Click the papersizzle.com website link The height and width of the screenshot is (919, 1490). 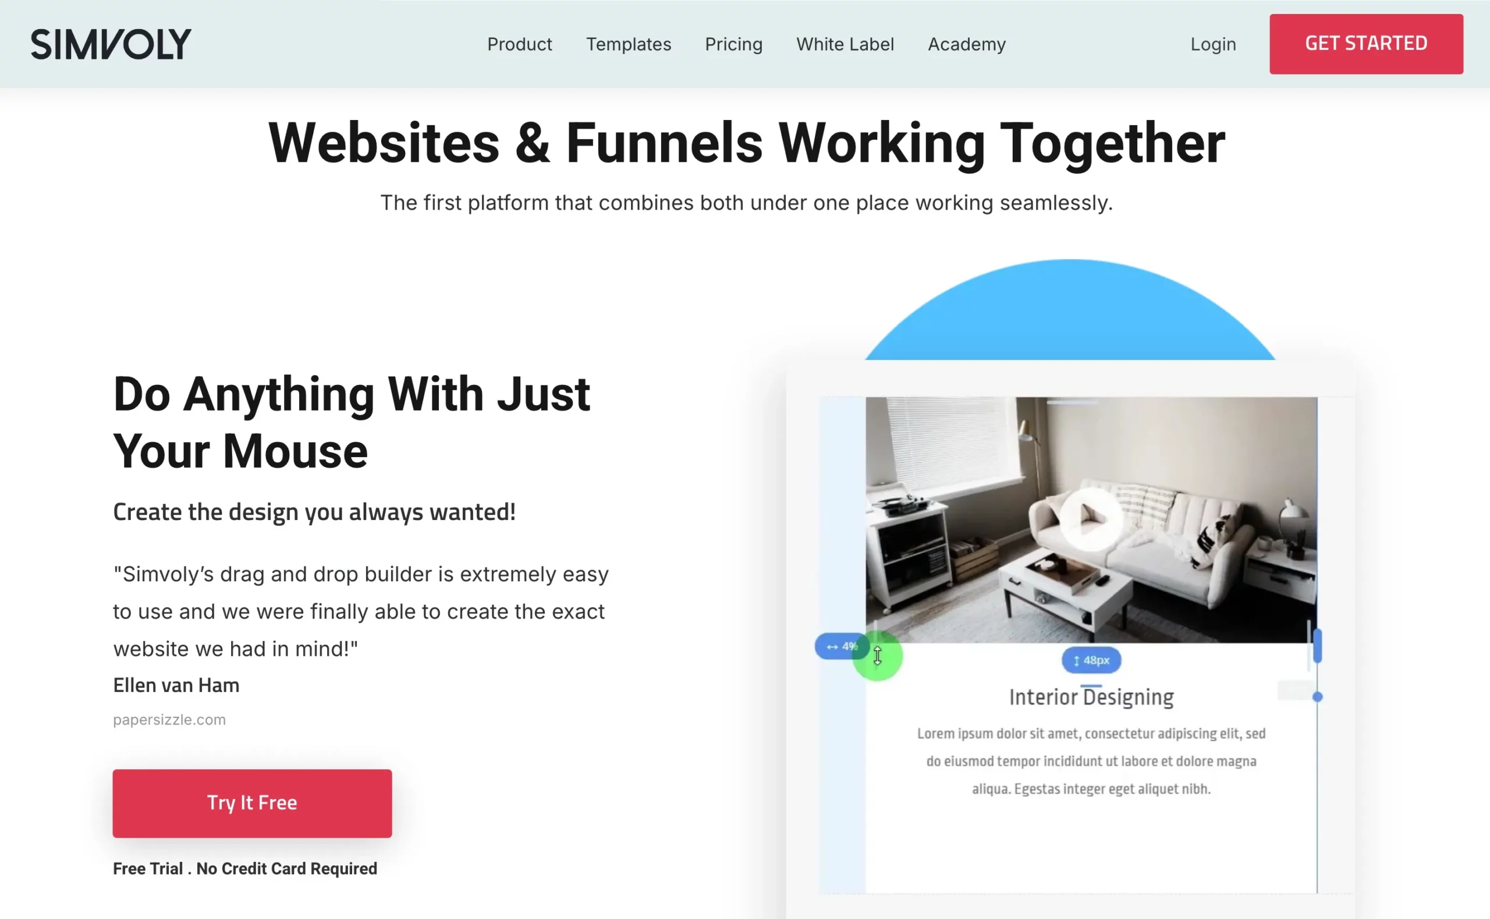click(169, 720)
